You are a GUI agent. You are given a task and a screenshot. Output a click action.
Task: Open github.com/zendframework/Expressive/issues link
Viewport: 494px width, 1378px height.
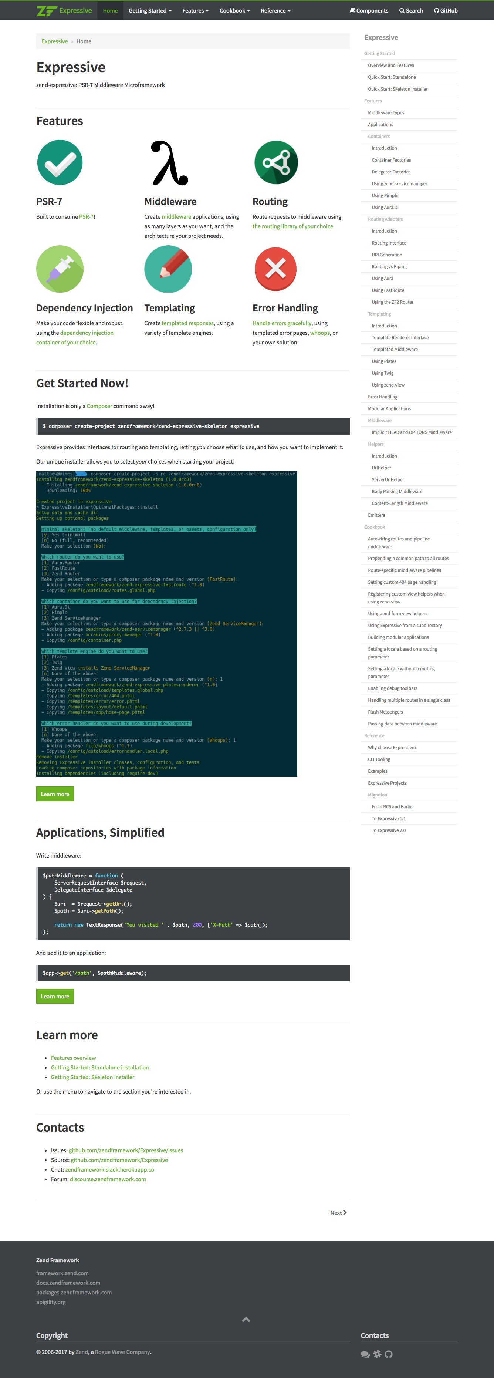coord(126,1150)
